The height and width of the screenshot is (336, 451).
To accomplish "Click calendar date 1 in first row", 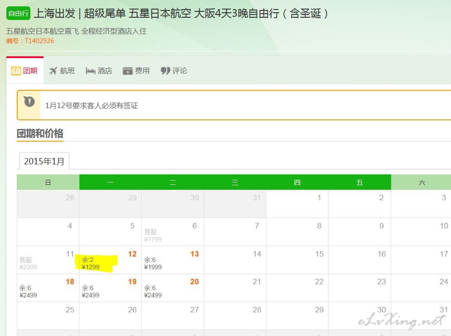I will coord(297,203).
